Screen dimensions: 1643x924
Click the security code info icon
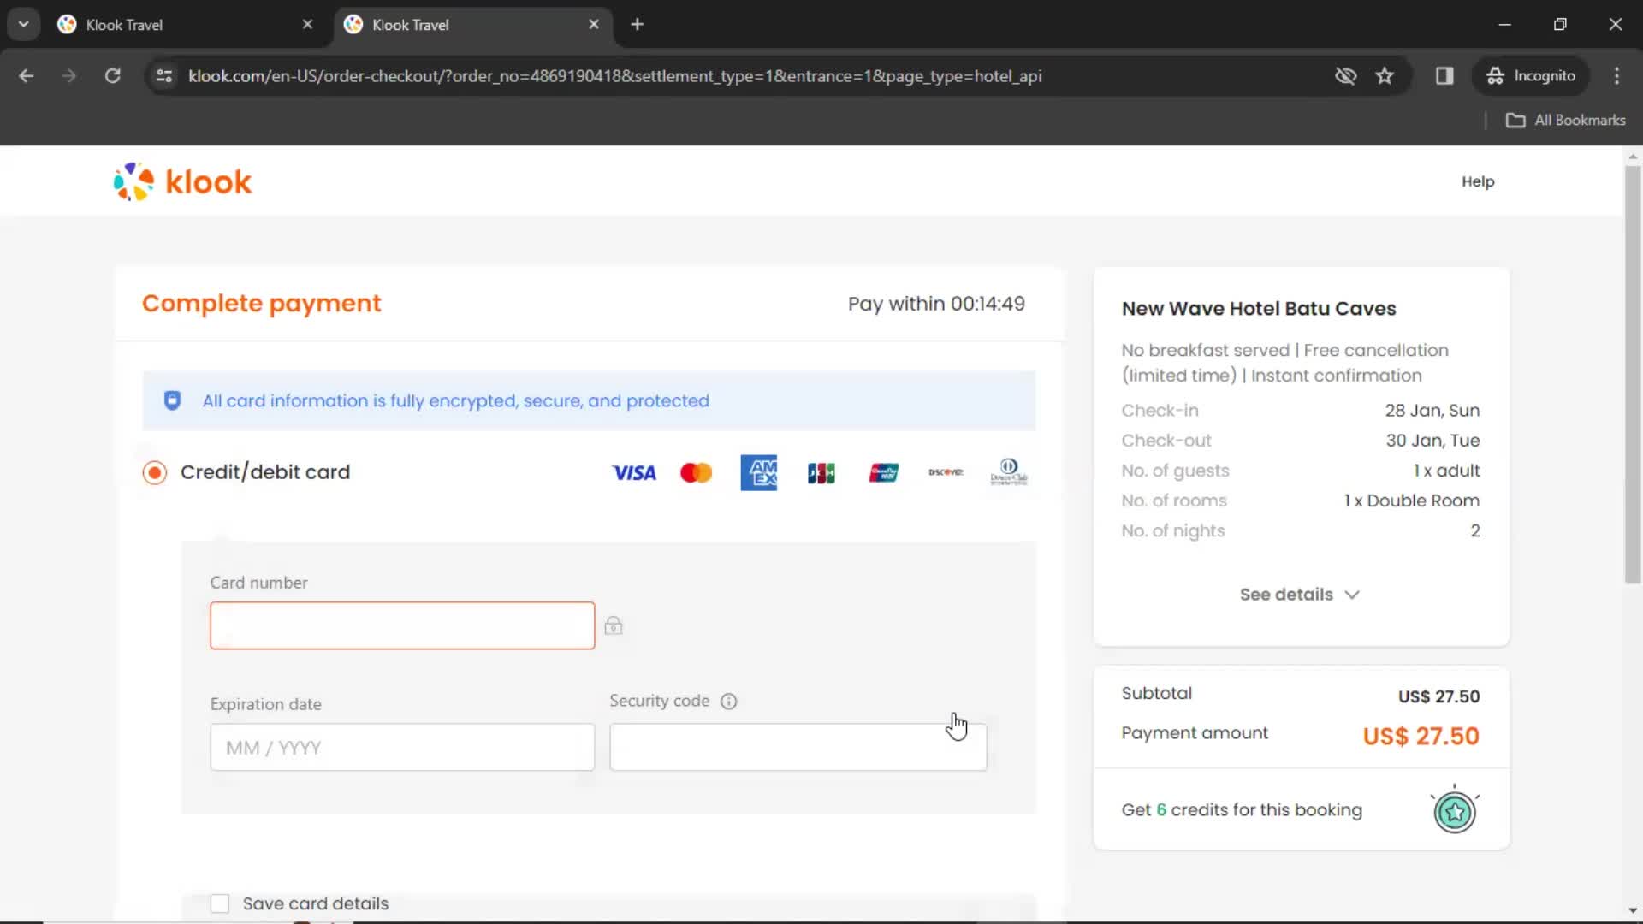pos(729,702)
